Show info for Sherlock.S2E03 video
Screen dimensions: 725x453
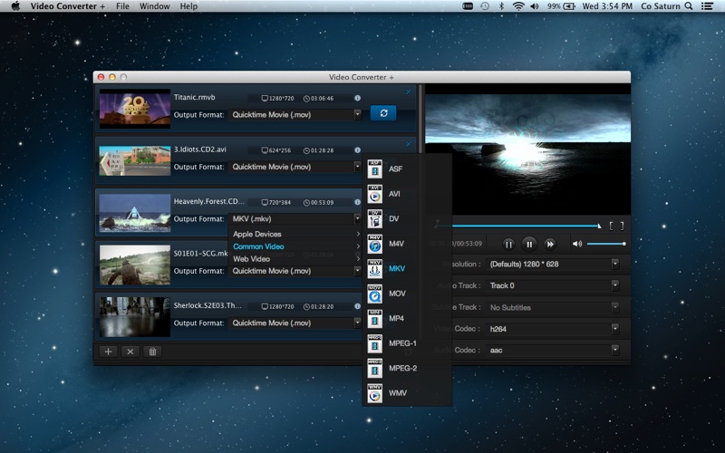[x=357, y=306]
